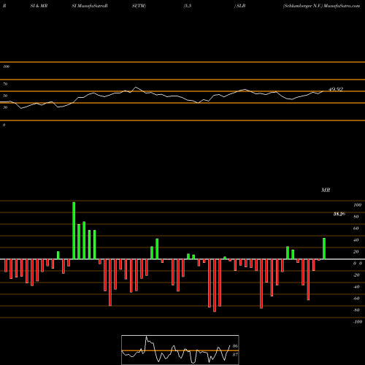Click the 70 label on the RSI scale

tap(5, 84)
